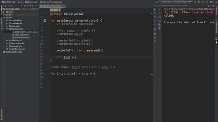Click src in navigation bar
The image size is (218, 122).
pyautogui.click(x=21, y=2)
